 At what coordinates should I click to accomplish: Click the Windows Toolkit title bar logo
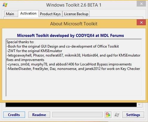(5, 5)
